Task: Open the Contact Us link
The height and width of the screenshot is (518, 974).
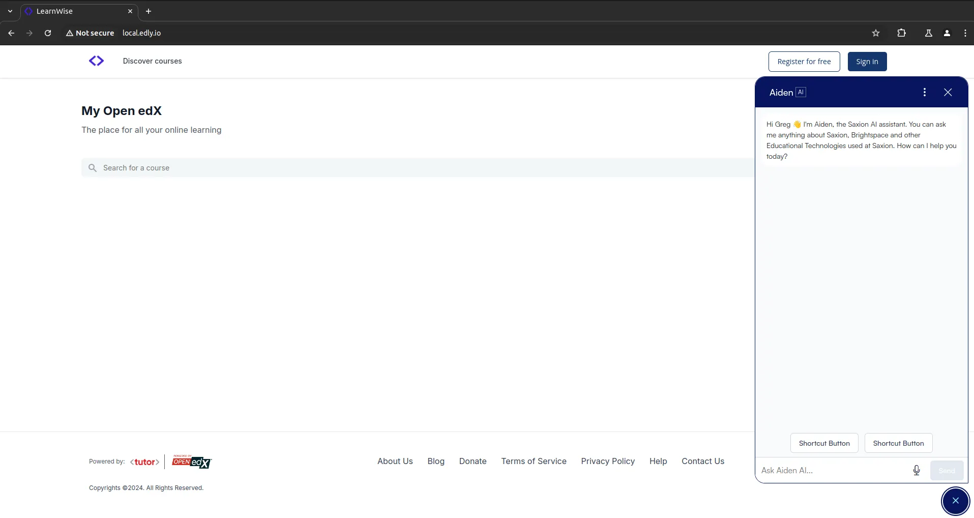Action: coord(703,461)
